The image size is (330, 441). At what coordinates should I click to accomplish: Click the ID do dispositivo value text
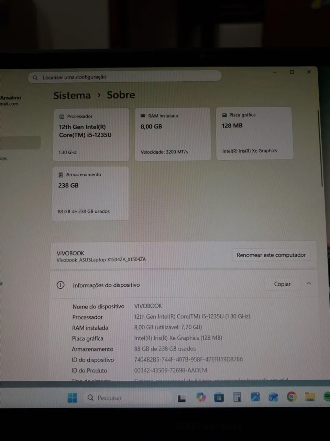[188, 359]
